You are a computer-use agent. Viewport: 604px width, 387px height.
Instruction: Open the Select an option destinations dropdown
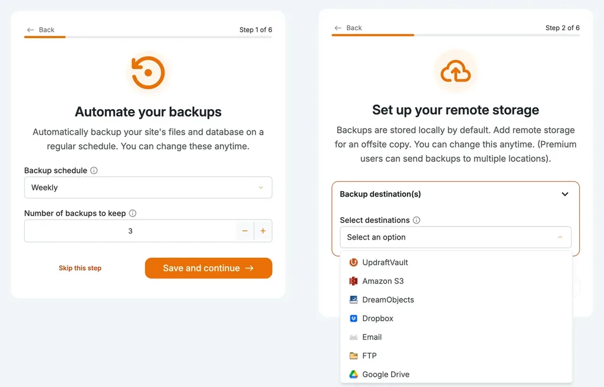456,237
